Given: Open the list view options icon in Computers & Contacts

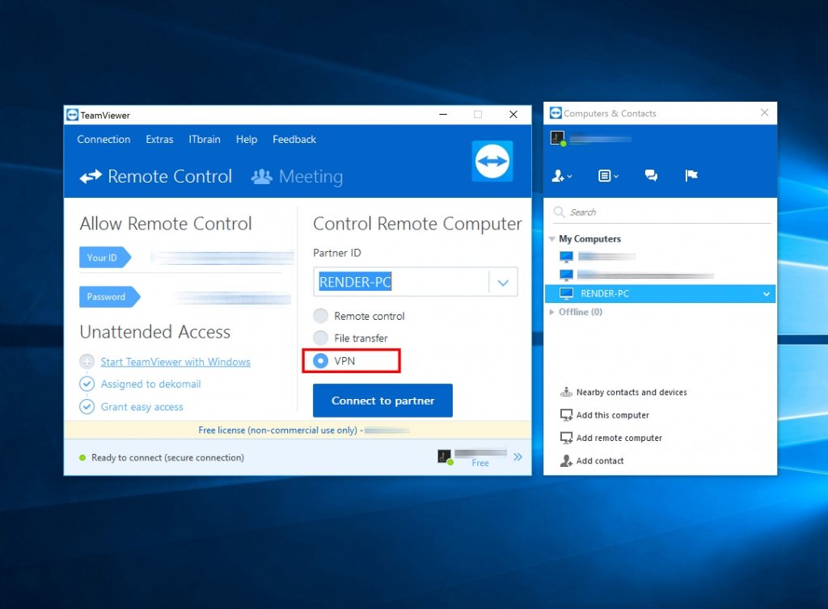Looking at the screenshot, I should coord(608,175).
